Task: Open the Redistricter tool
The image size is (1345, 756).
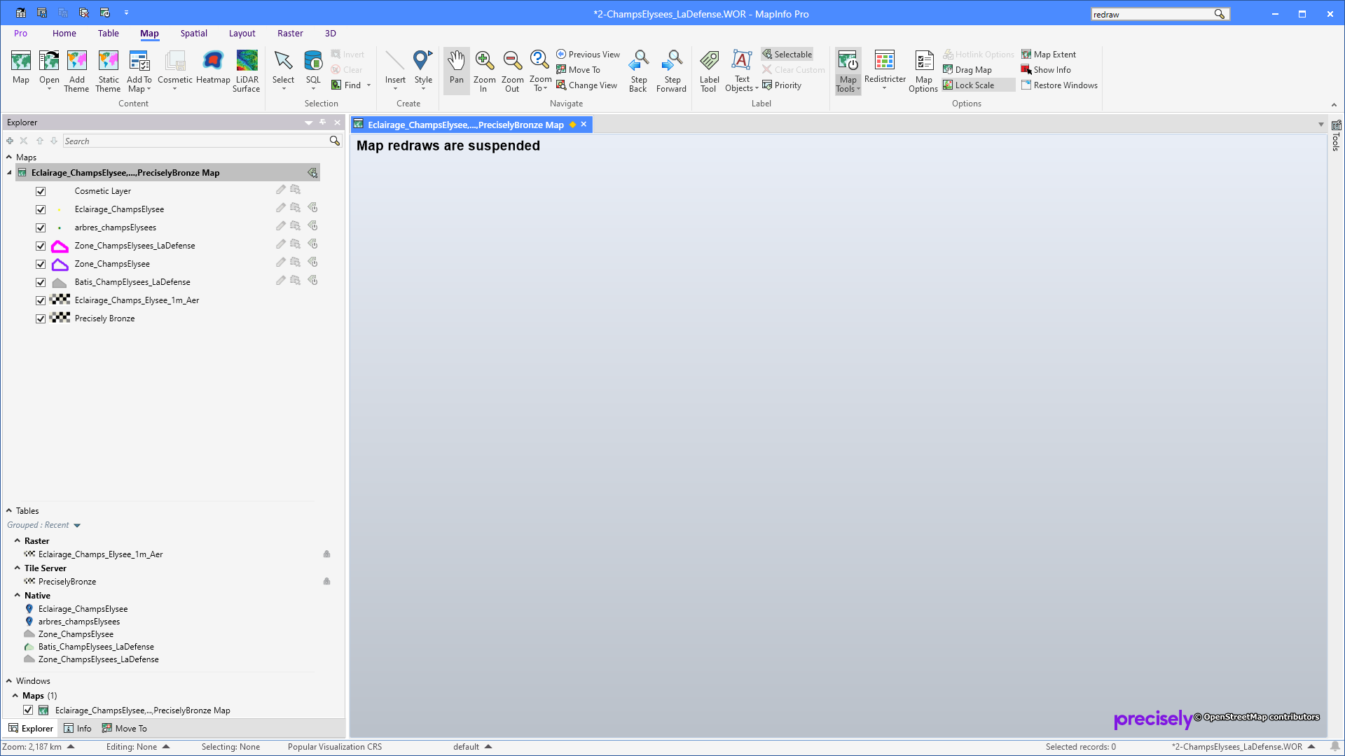Action: click(x=885, y=69)
